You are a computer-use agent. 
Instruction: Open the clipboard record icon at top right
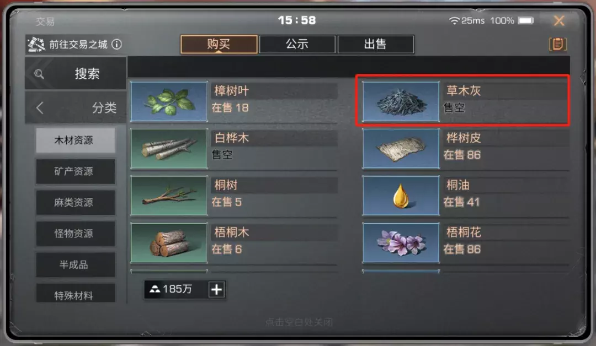tap(557, 44)
